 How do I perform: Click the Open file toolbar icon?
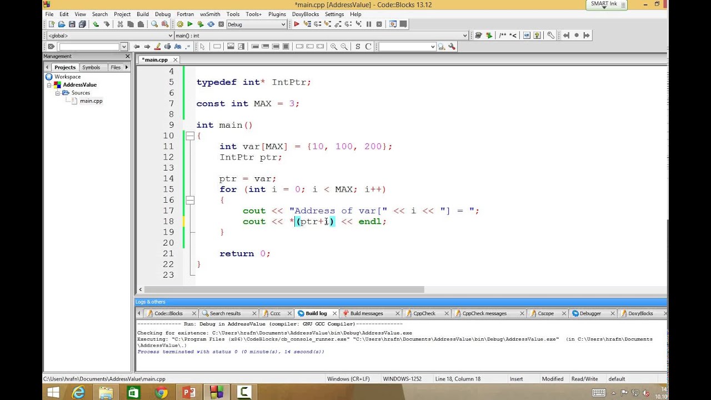pos(62,24)
